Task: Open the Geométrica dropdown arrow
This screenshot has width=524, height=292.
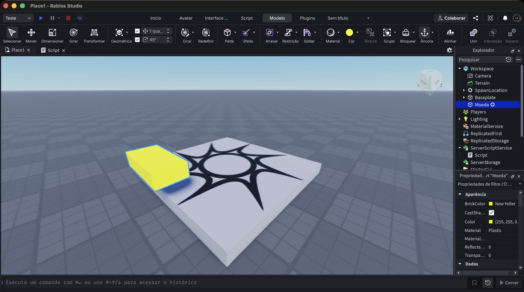Action: (x=127, y=33)
